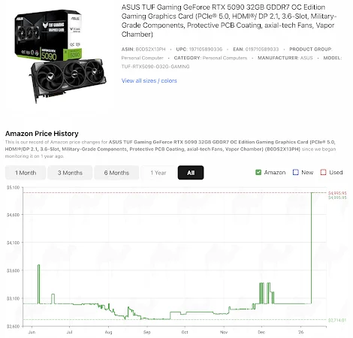The image size is (353, 338).
Task: Click the RTX 5090 product box image
Action: (48, 35)
